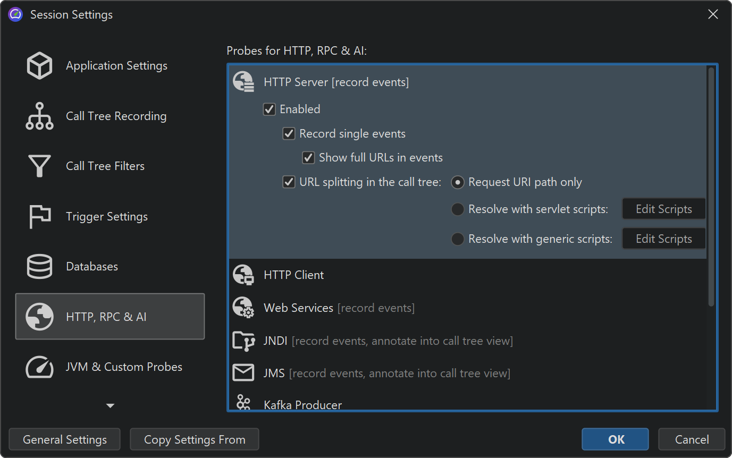732x458 pixels.
Task: Toggle the Record single events checkbox
Action: pyautogui.click(x=289, y=134)
